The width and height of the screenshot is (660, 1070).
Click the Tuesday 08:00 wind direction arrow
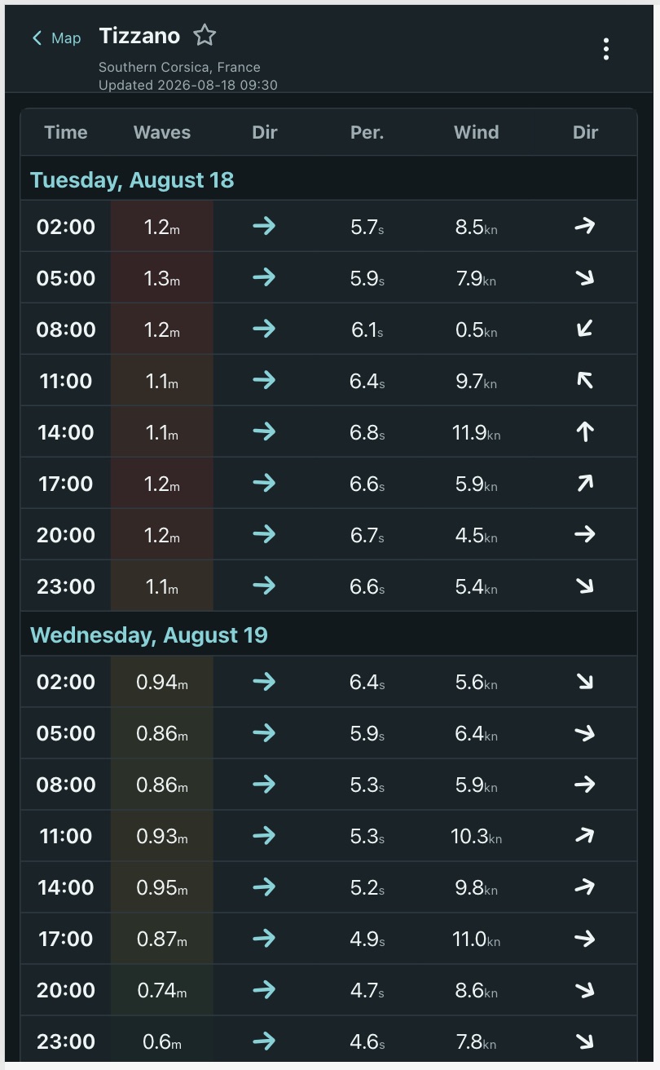point(584,329)
